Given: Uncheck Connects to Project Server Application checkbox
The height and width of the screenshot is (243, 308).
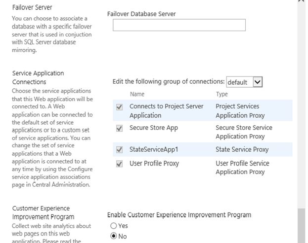Looking at the screenshot, I should (x=119, y=107).
